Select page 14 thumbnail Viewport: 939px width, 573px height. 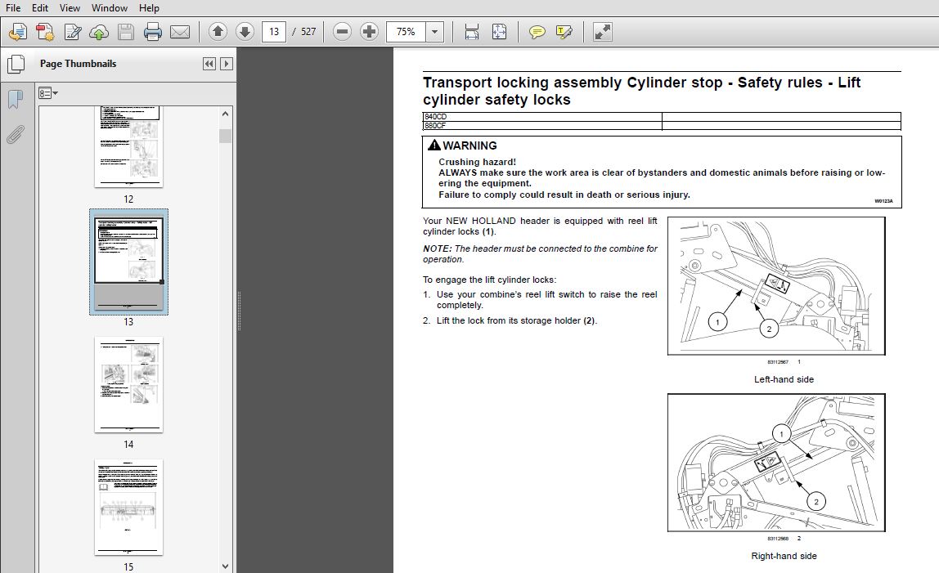click(x=128, y=384)
